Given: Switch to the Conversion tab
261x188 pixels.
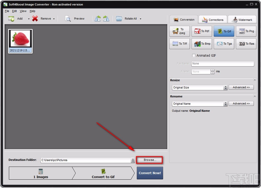Looking at the screenshot, I should pyautogui.click(x=184, y=20).
